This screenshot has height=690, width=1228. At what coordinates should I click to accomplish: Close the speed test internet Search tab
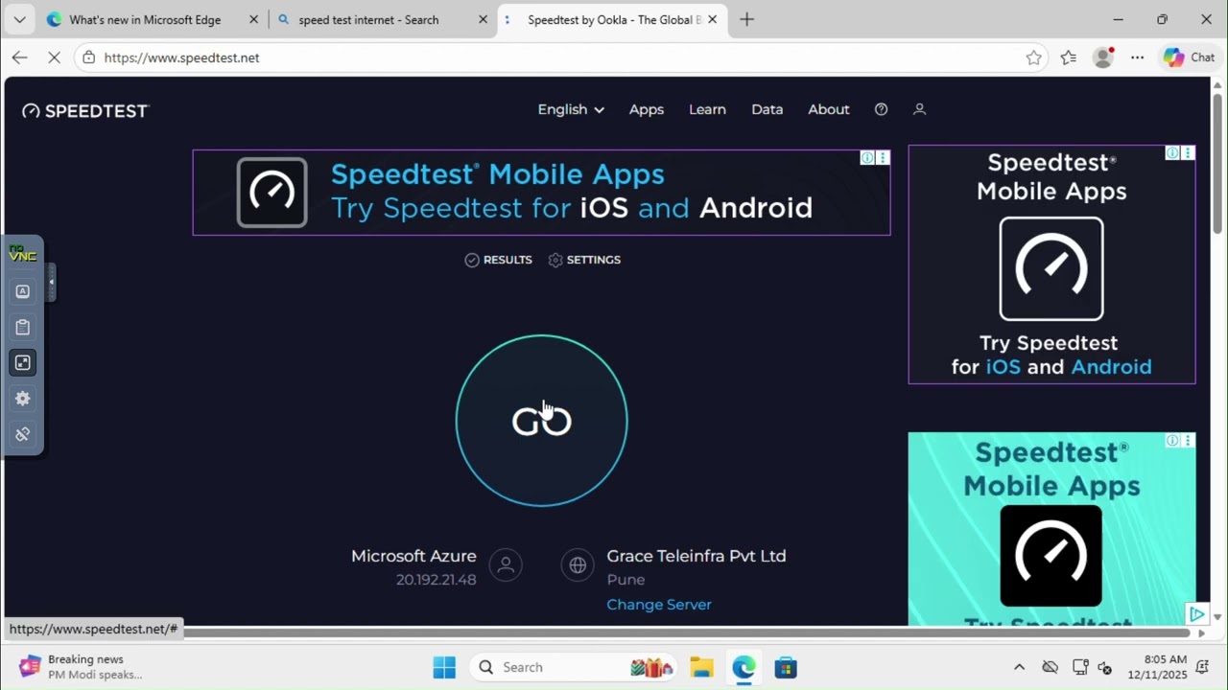pos(483,19)
